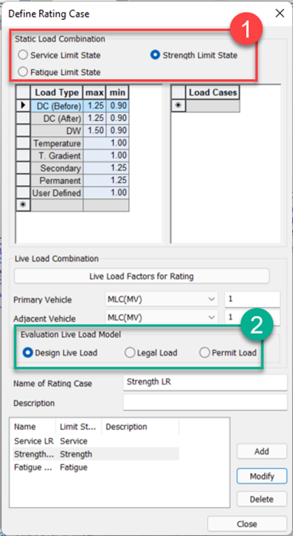Click the new row asterisk in Load Cases table
293x536 pixels.
click(178, 106)
